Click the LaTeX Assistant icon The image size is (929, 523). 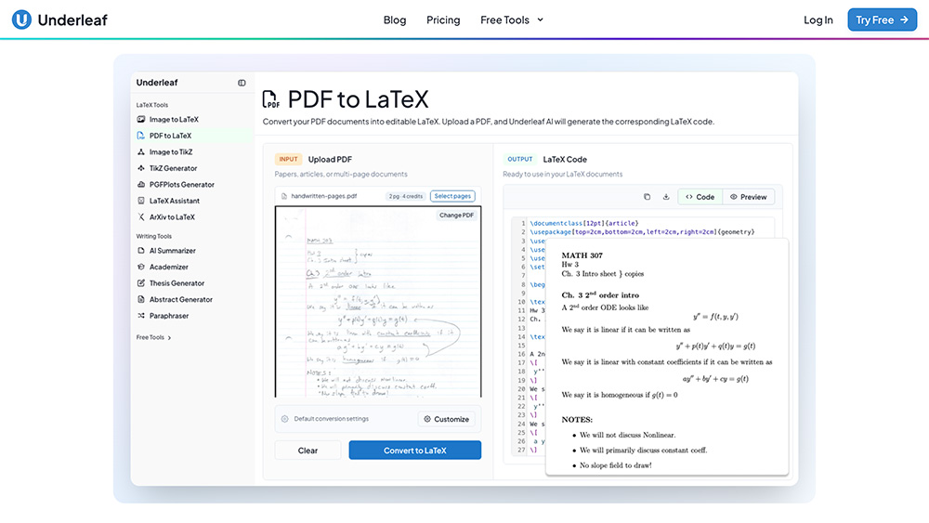[141, 201]
